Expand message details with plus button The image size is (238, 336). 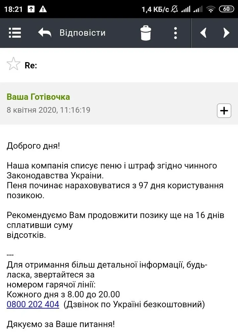tap(224, 111)
